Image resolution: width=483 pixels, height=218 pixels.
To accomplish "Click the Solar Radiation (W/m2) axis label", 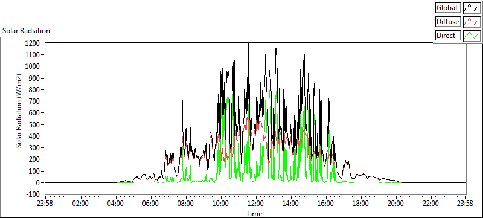I will pyautogui.click(x=19, y=111).
